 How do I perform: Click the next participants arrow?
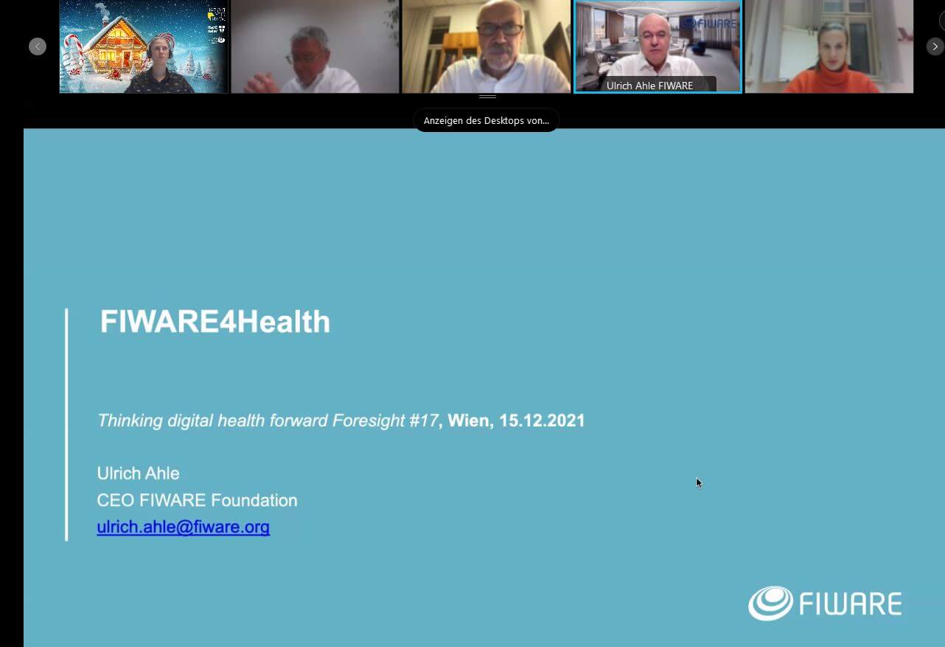click(935, 46)
